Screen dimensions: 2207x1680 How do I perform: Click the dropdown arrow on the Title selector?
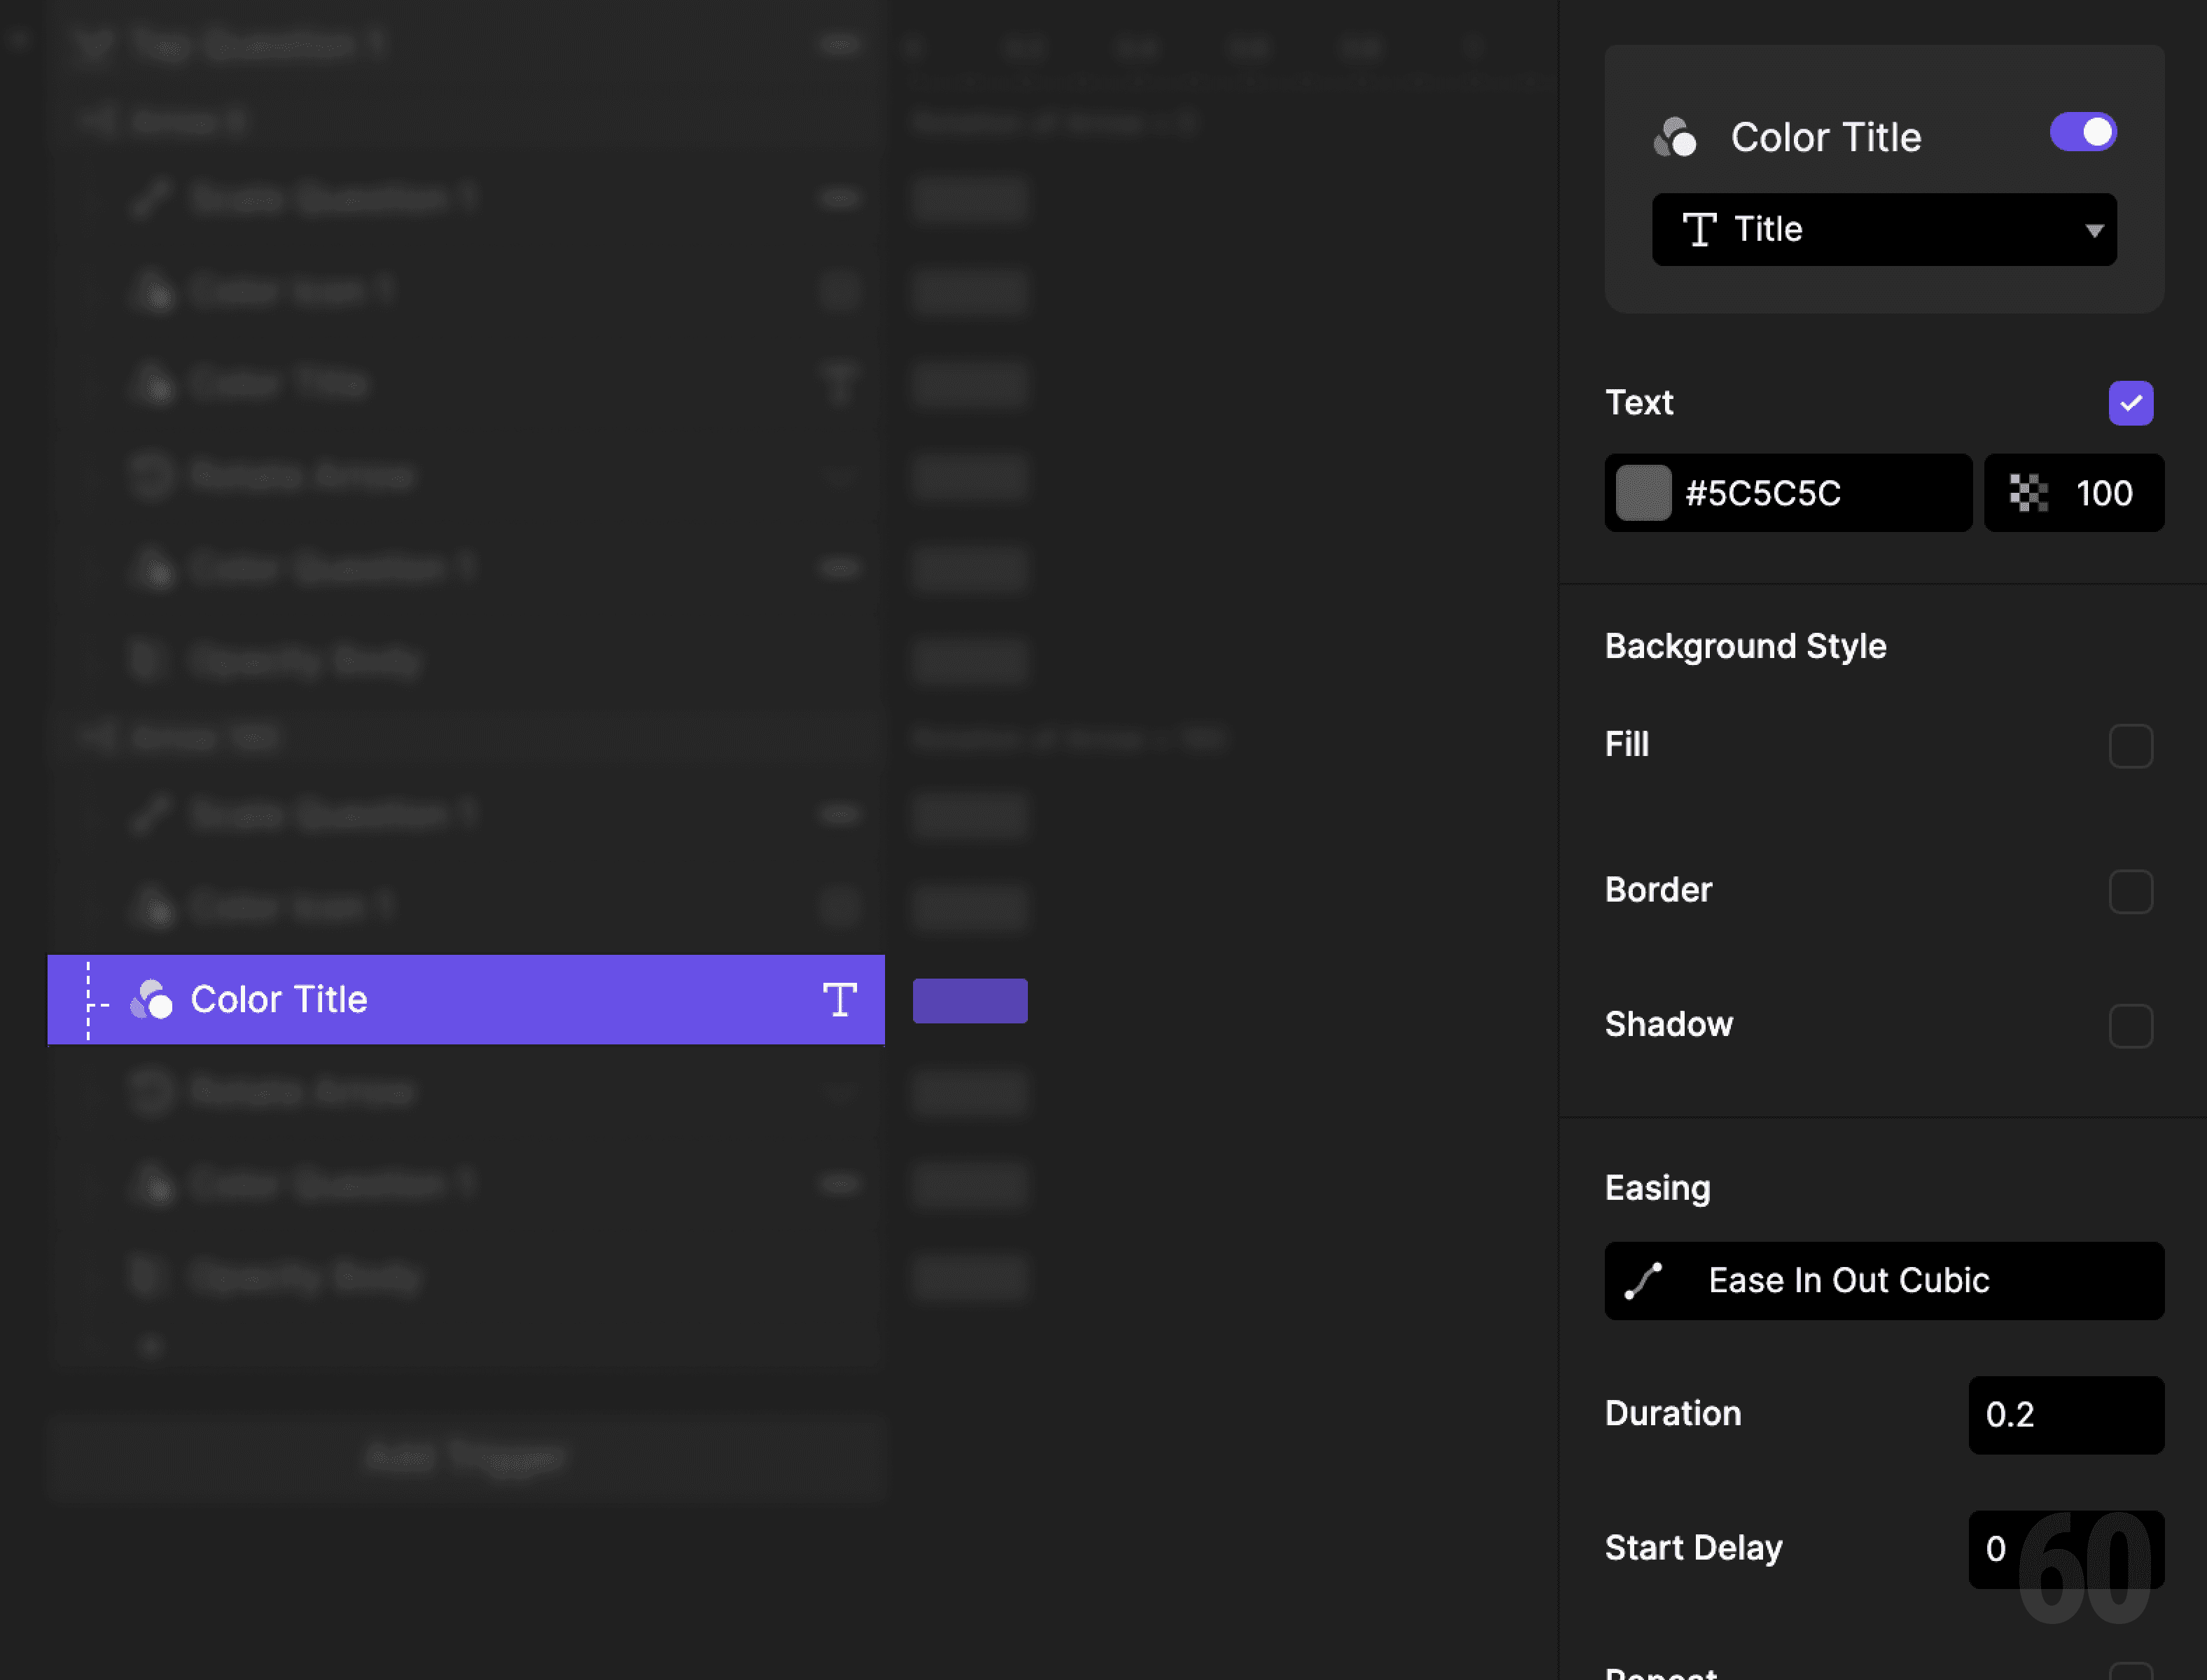coord(2094,229)
